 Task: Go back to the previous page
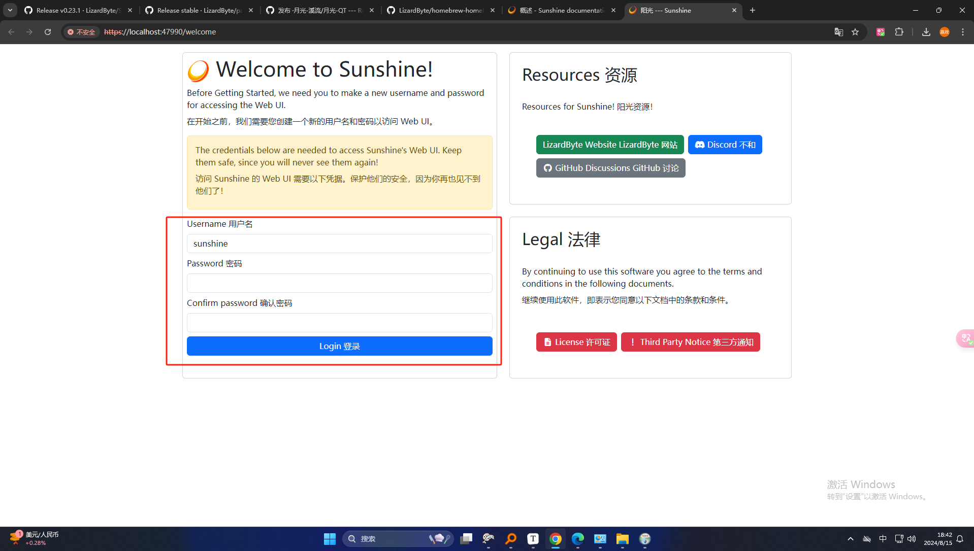[x=11, y=32]
